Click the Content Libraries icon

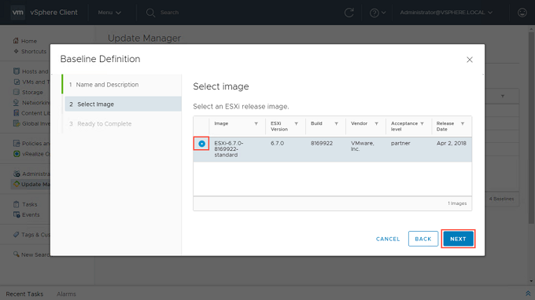pyautogui.click(x=16, y=113)
